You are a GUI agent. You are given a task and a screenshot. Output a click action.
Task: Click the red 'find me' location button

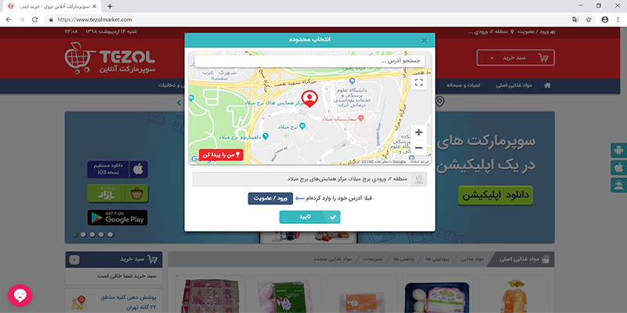click(221, 155)
